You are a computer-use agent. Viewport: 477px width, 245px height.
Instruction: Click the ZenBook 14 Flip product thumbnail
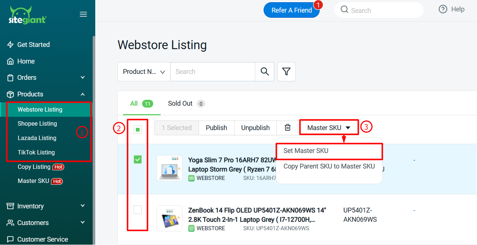[169, 218]
